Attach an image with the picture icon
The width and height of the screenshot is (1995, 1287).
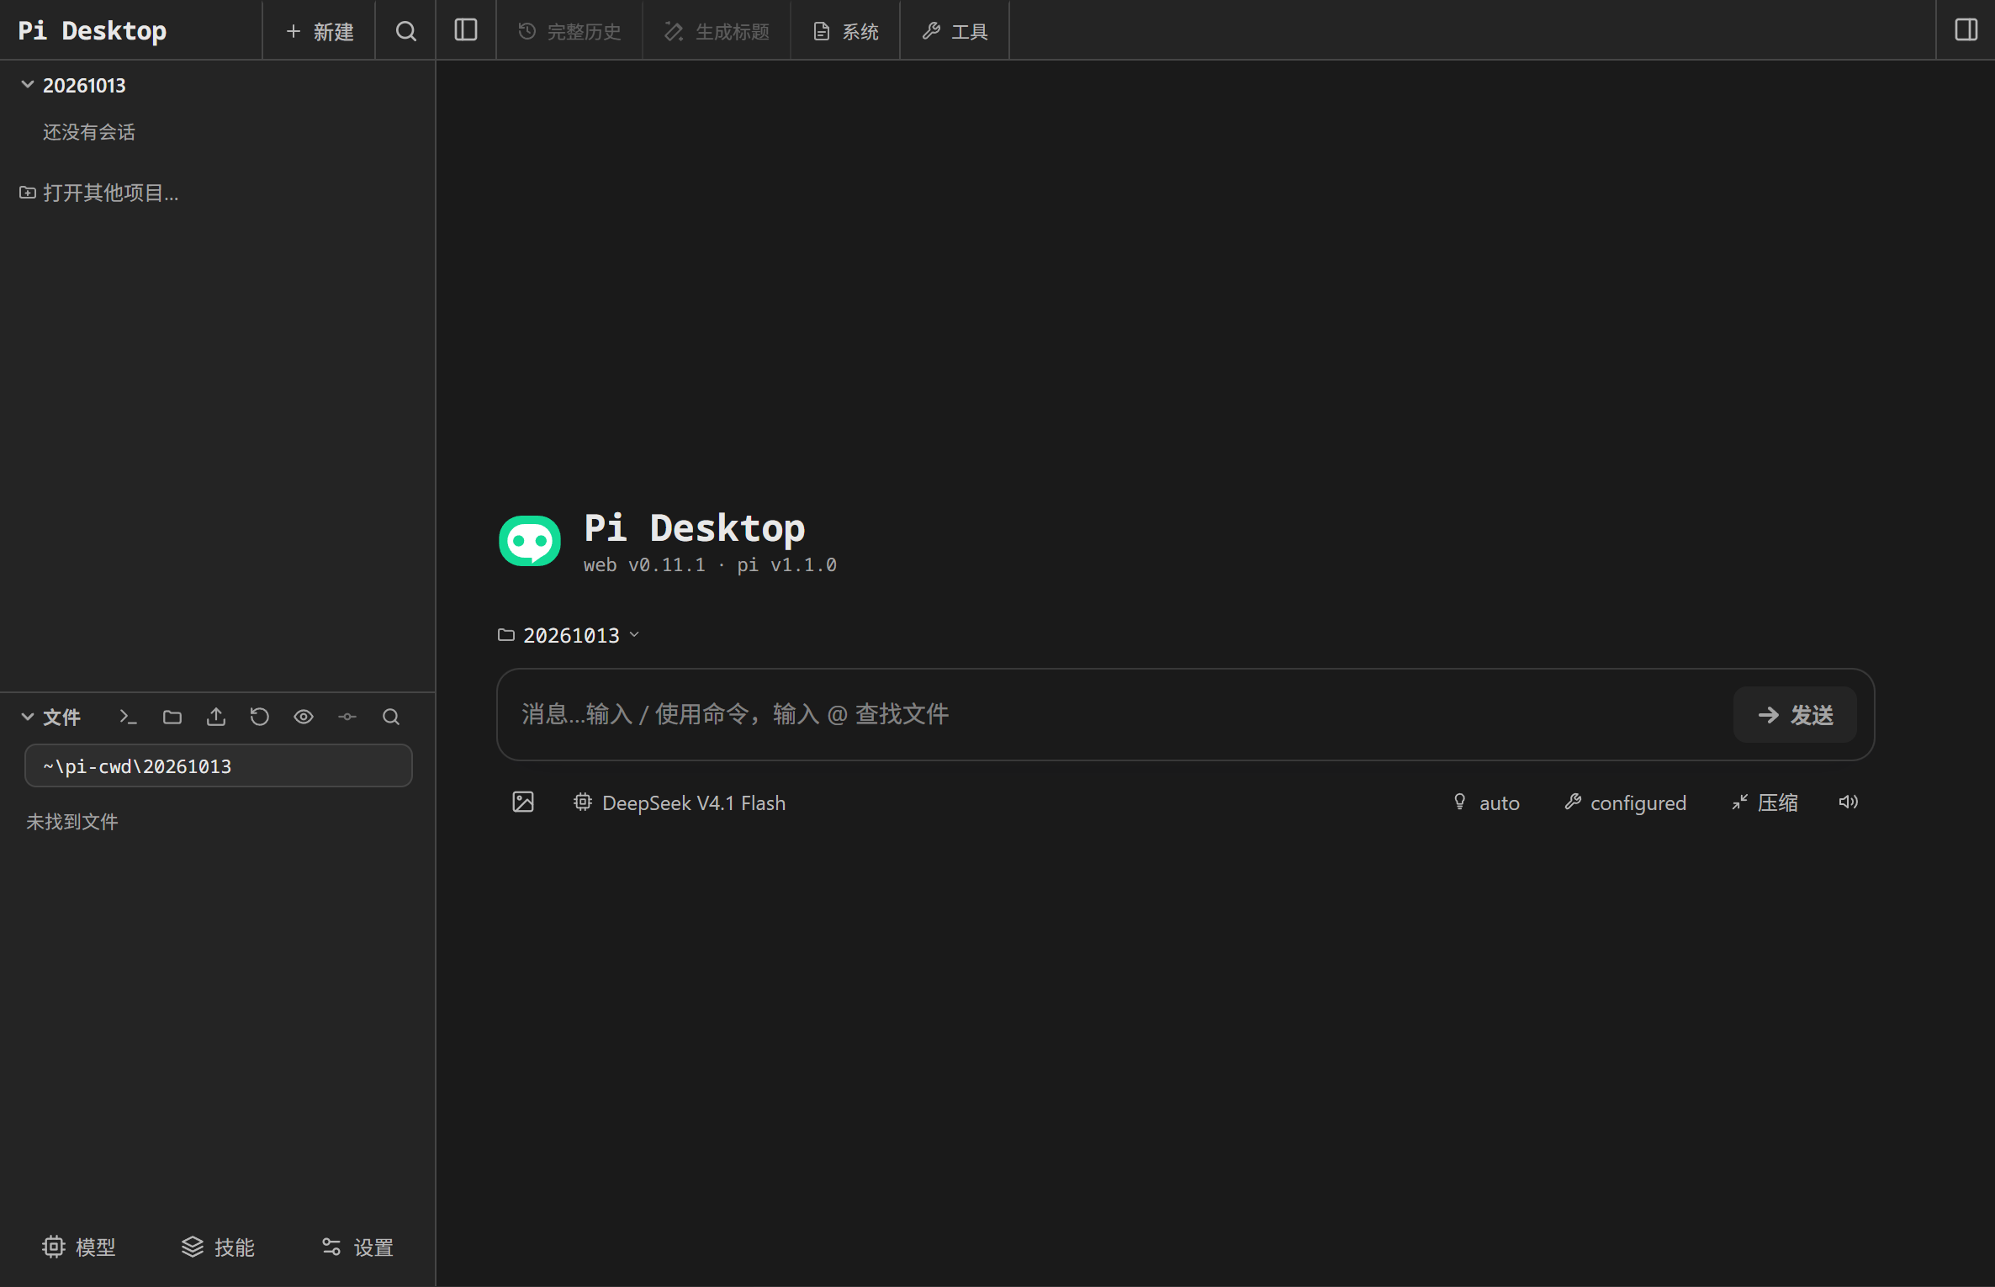[x=523, y=802]
